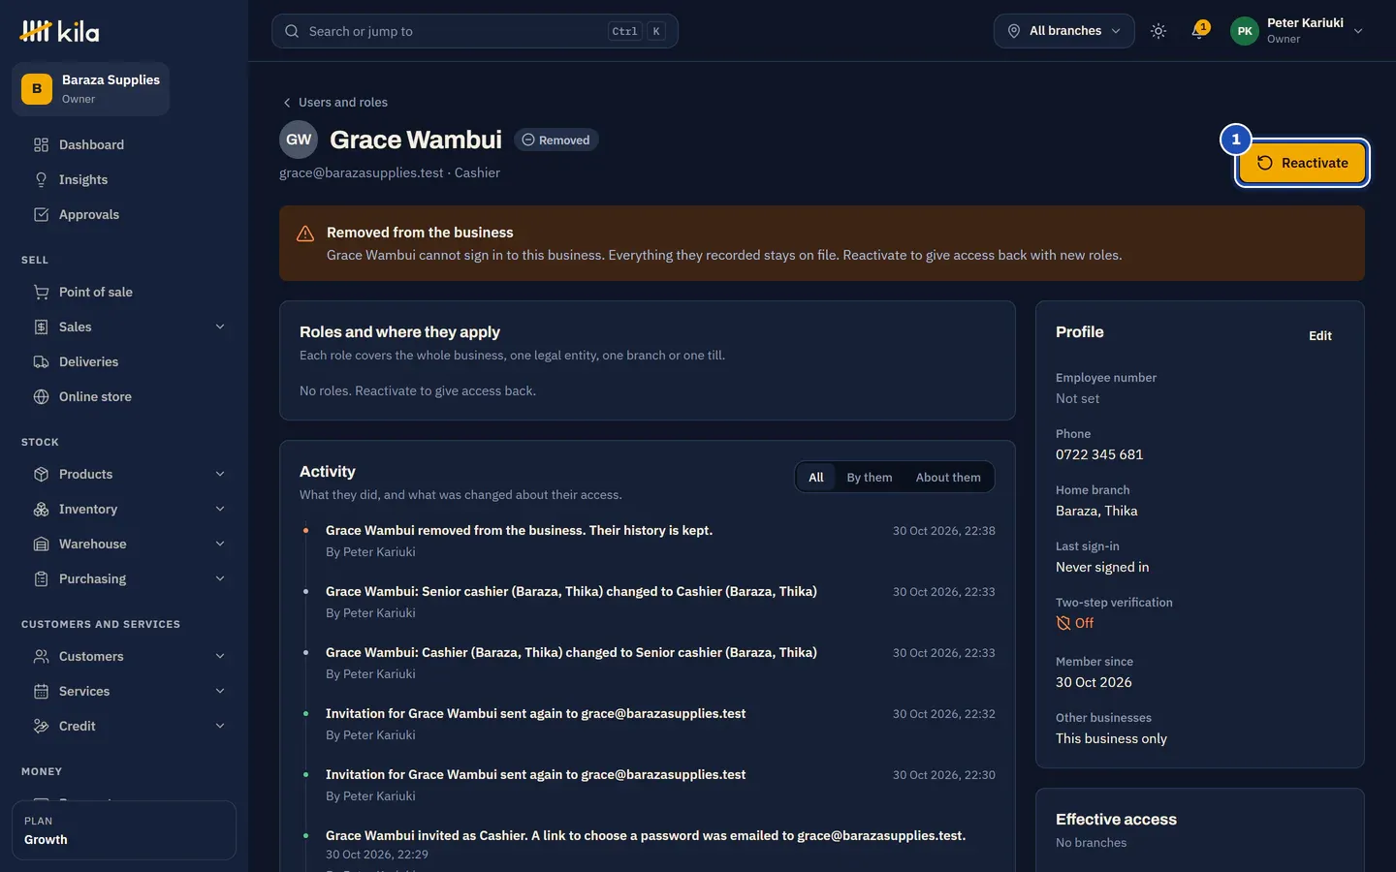Click the Two-step verification Off status

(1075, 623)
